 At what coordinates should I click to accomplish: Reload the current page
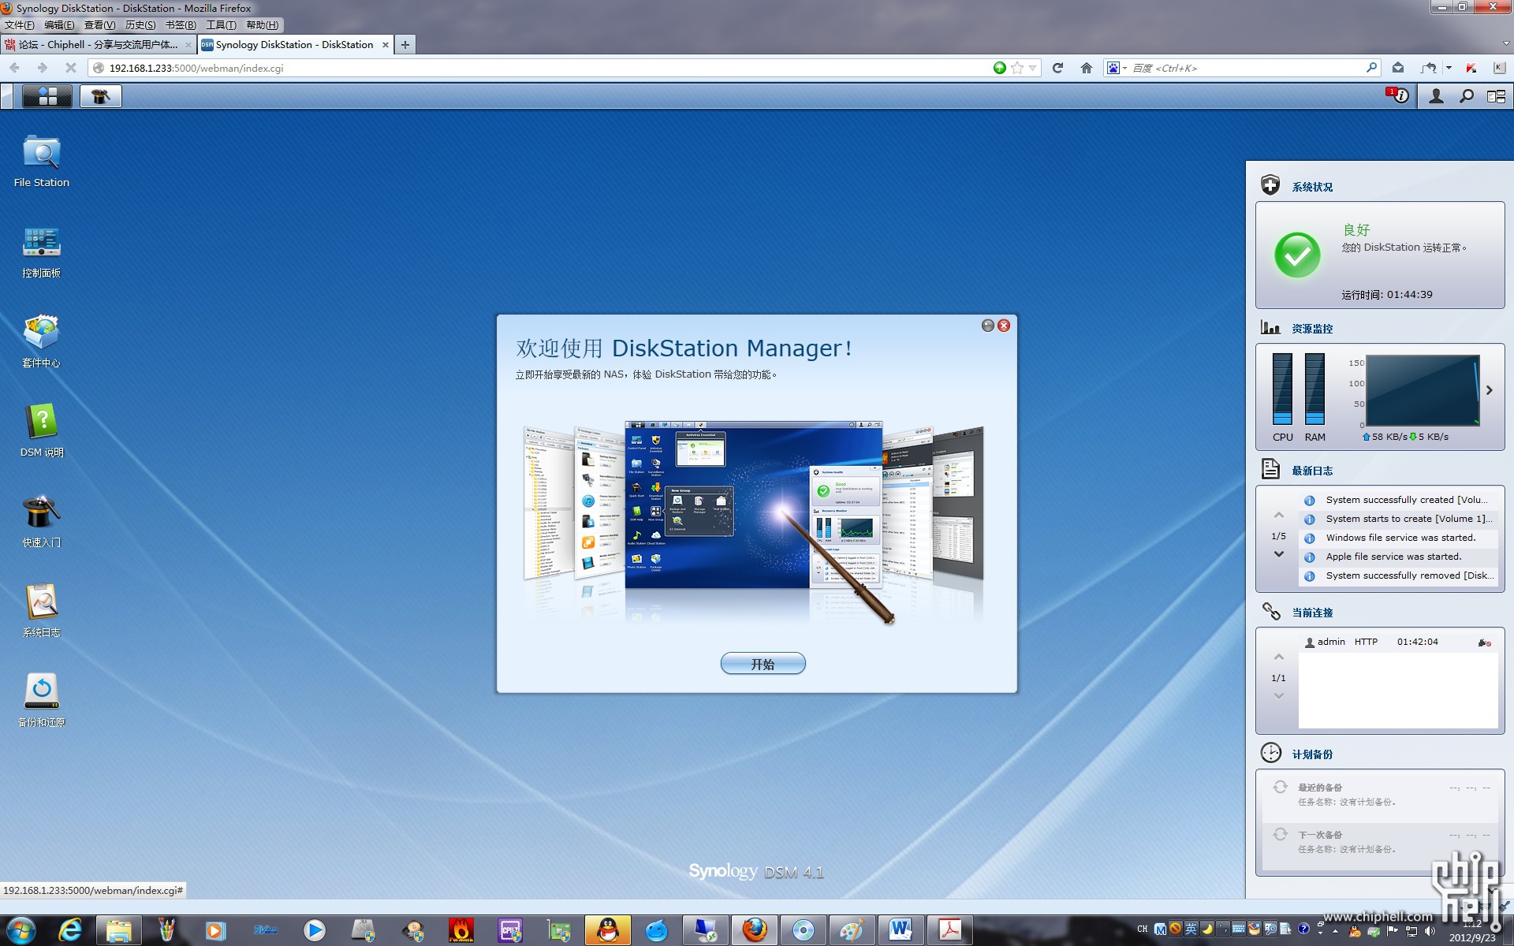(1057, 68)
